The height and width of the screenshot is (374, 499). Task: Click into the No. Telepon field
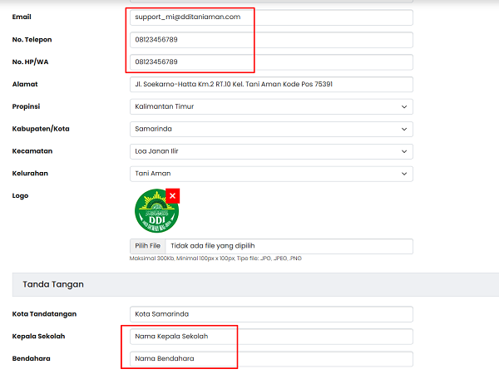(271, 39)
